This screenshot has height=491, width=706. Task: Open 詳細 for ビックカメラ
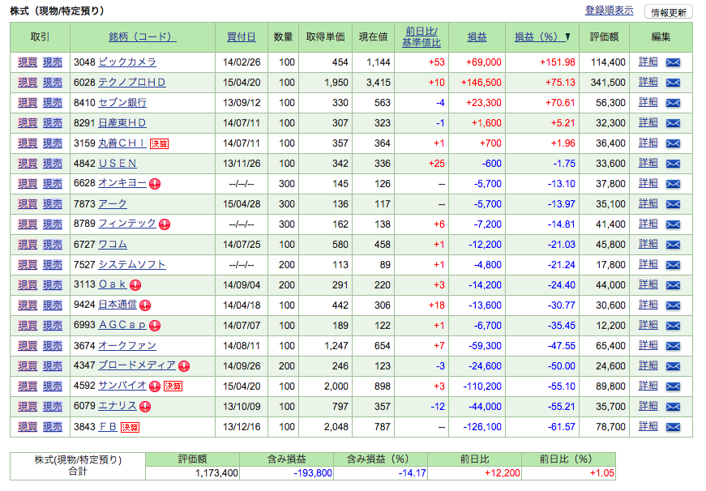click(648, 62)
